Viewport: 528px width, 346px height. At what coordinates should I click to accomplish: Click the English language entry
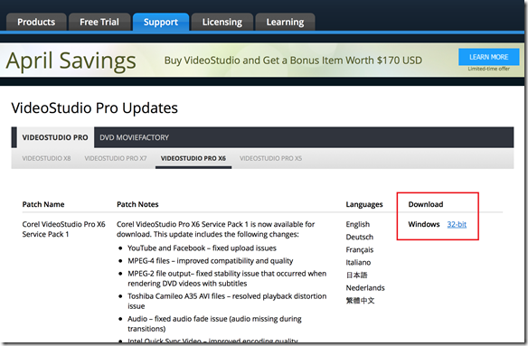coord(358,224)
